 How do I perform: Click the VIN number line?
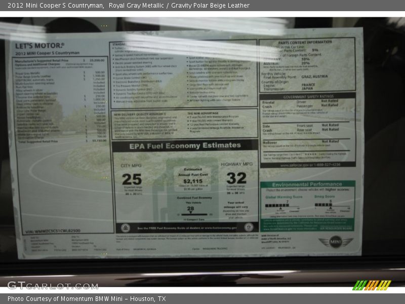(53, 231)
